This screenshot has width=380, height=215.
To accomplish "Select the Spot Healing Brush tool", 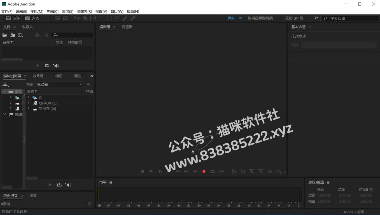I will coord(133,18).
